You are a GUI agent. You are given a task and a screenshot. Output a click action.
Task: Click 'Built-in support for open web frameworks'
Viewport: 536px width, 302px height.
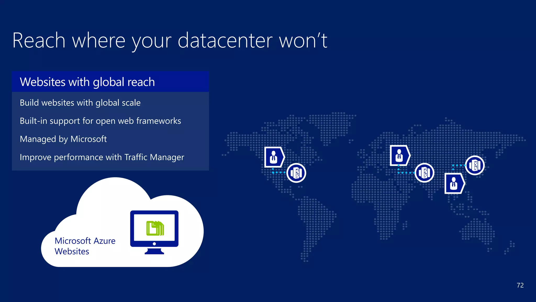(100, 121)
